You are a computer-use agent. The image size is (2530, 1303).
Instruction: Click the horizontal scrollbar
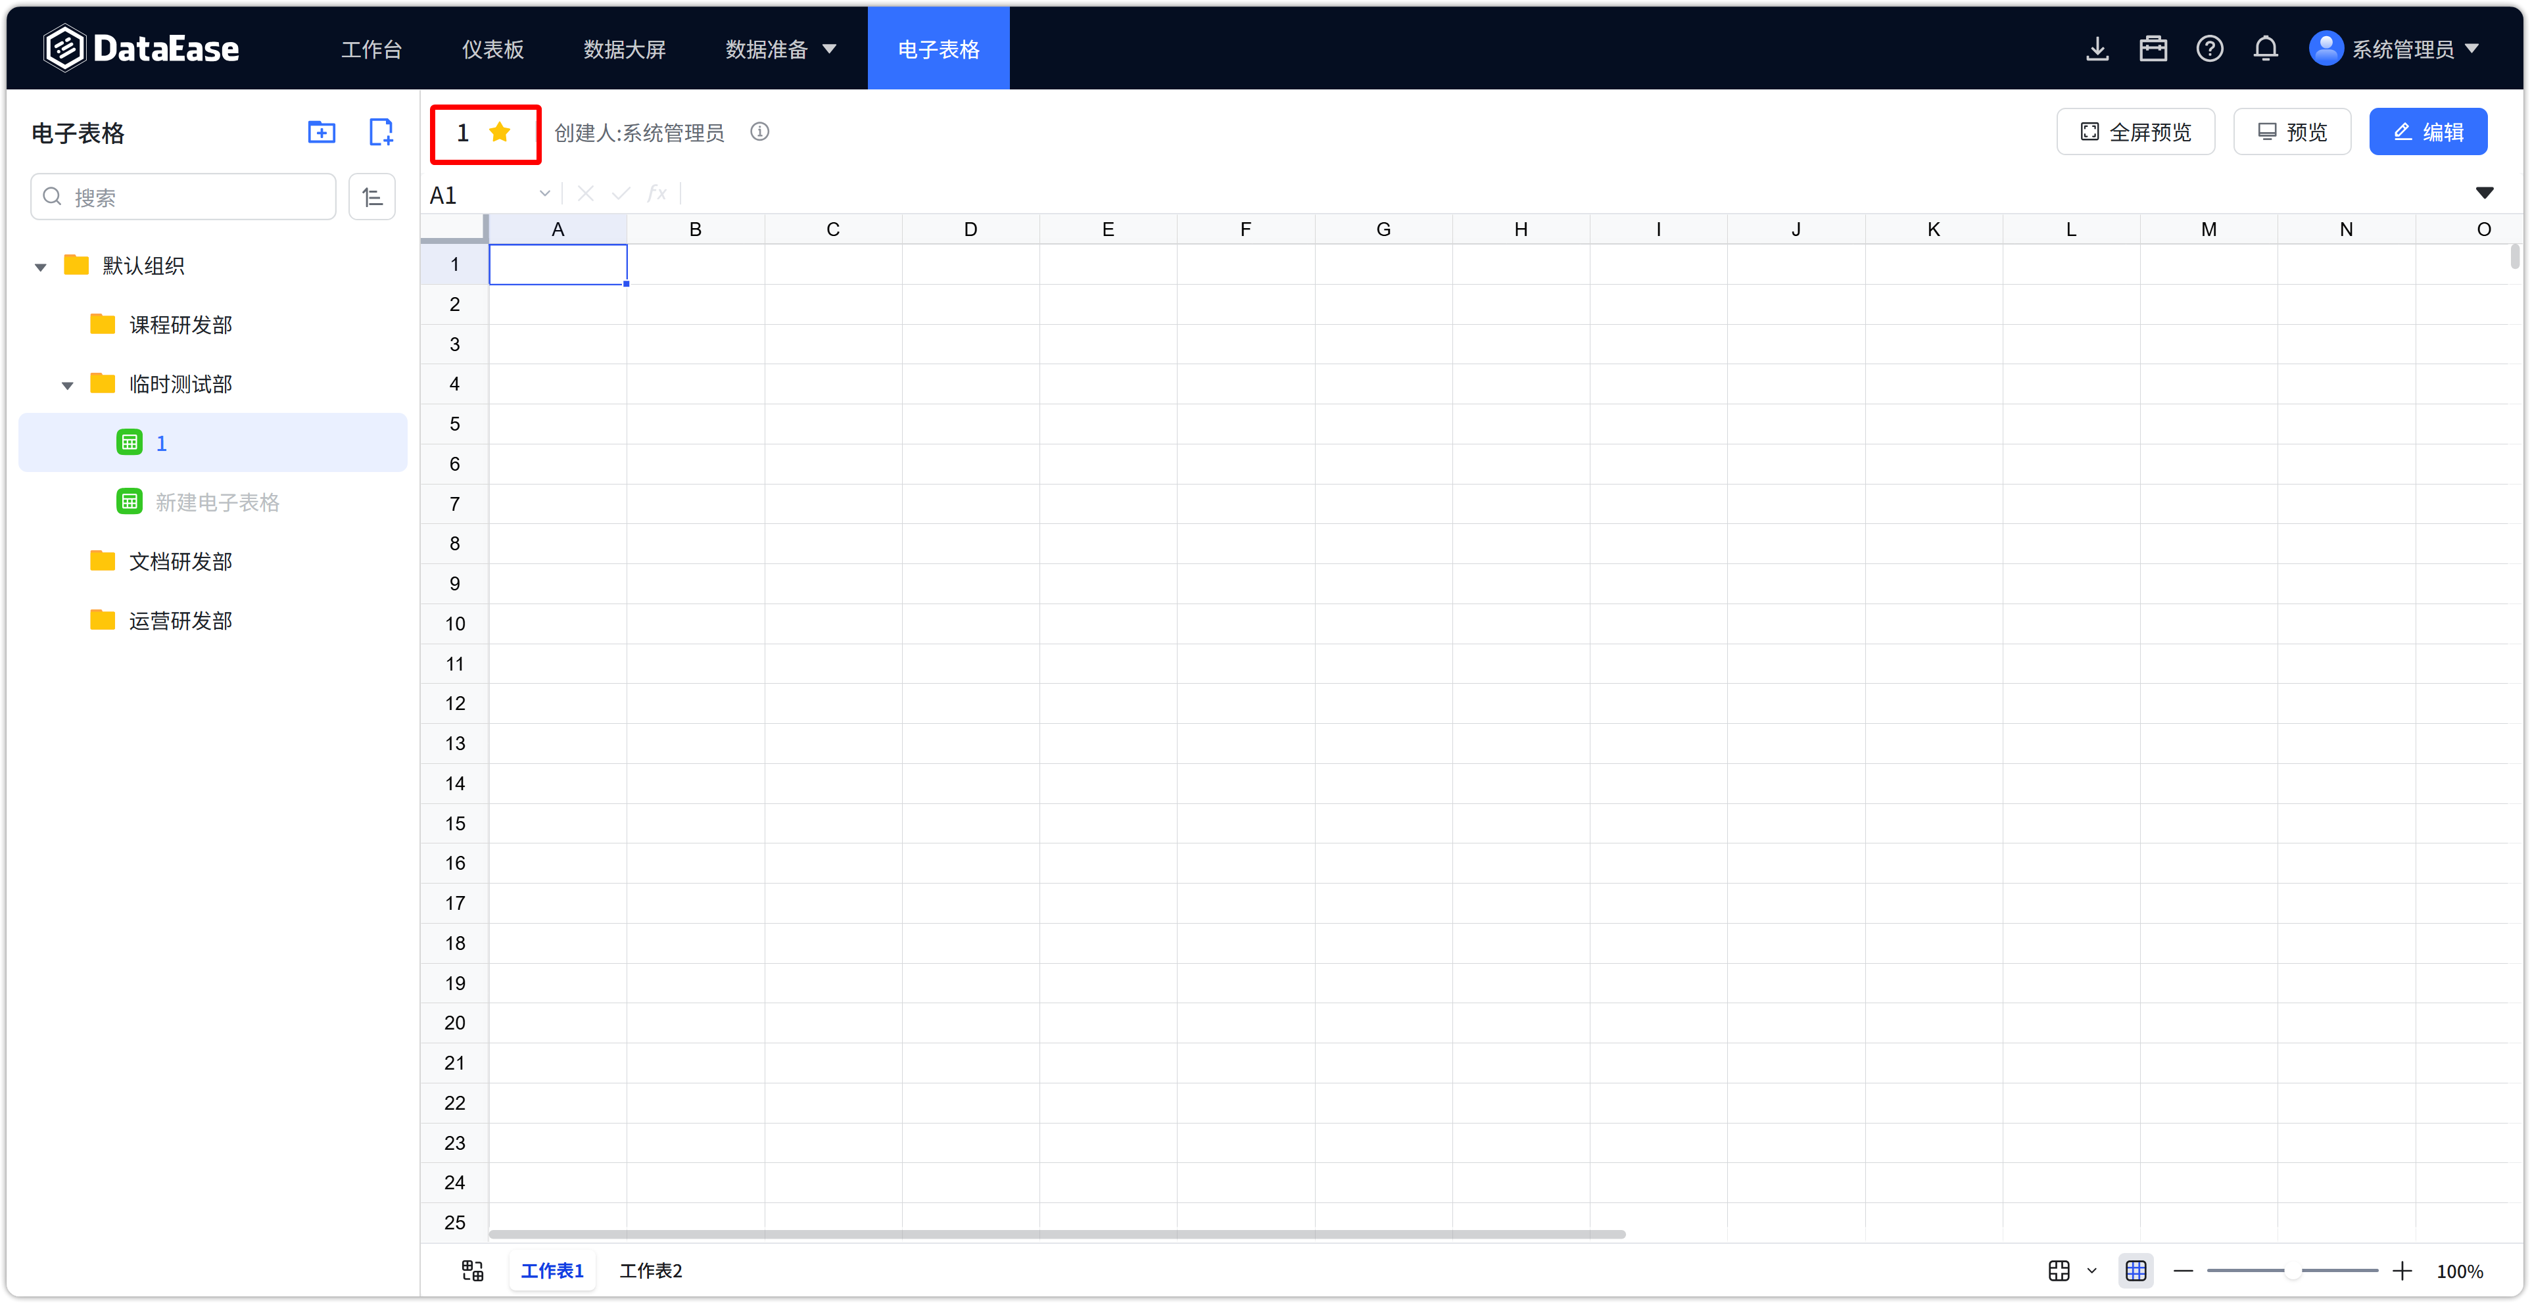tap(1057, 1234)
